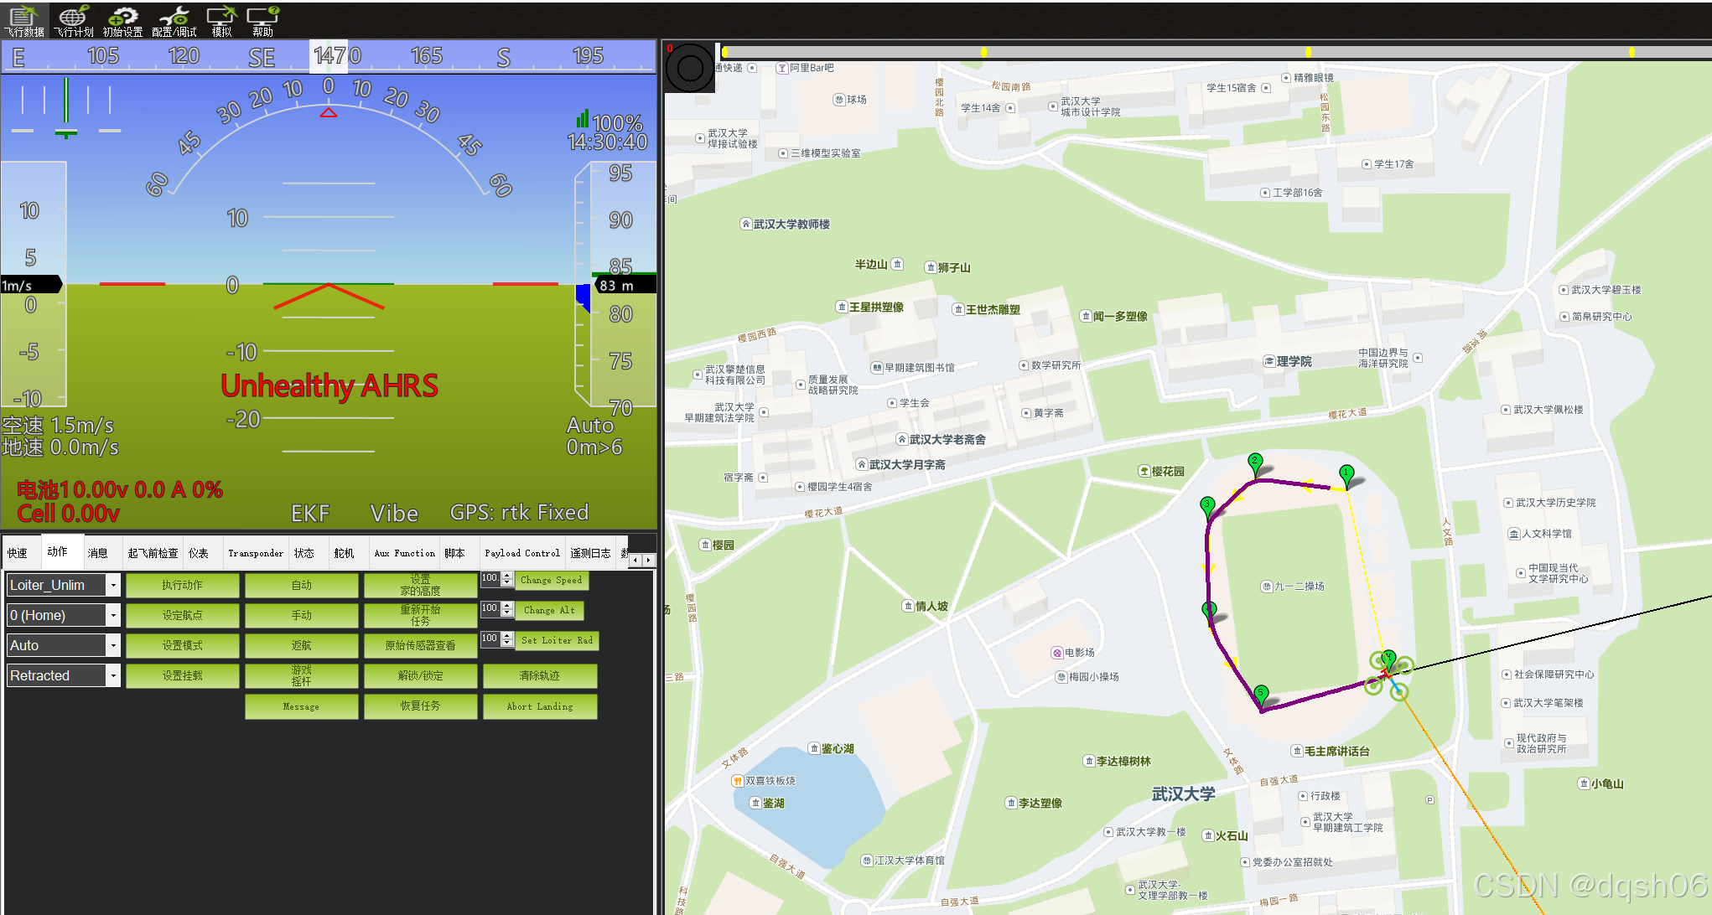
Task: Click the 模拟 simulation icon
Action: tap(221, 20)
